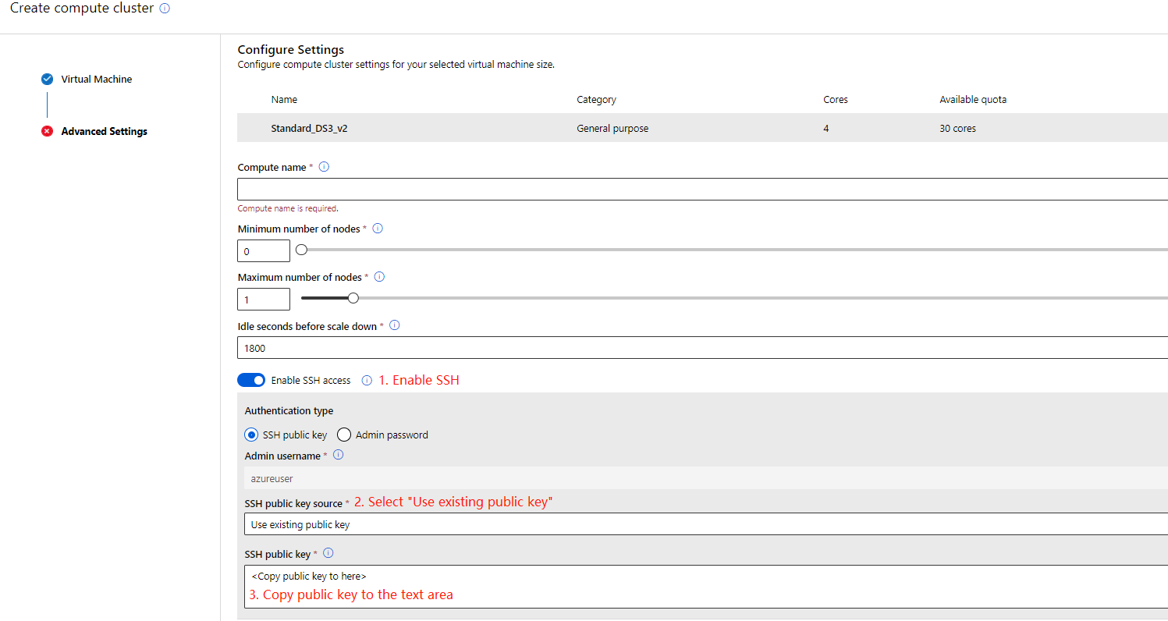The width and height of the screenshot is (1168, 621).
Task: Click the Idle seconds before scale down field
Action: point(702,348)
